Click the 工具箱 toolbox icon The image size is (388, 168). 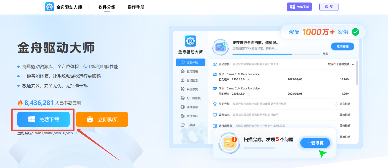[183, 125]
